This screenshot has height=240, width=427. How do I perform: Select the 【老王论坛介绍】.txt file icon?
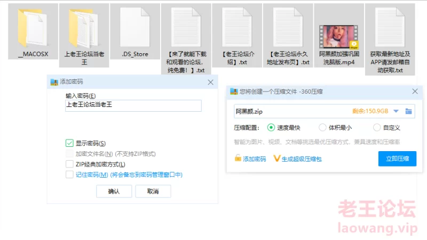coord(237,27)
